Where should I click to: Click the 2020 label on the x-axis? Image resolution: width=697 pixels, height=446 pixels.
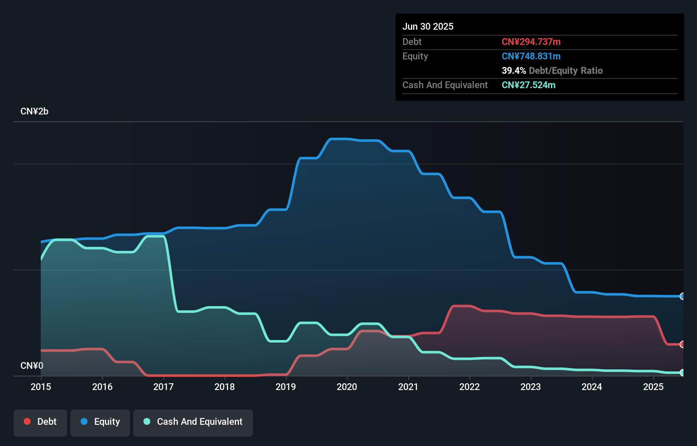pyautogui.click(x=347, y=387)
